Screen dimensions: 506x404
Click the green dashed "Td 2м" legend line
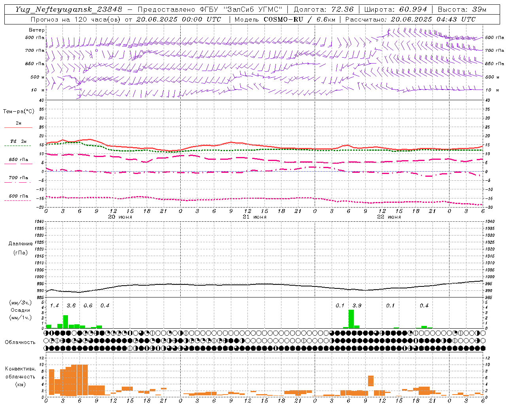pos(17,146)
